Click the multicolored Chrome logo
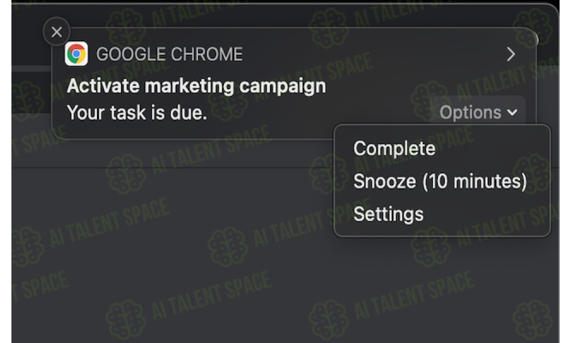The height and width of the screenshot is (343, 571). click(76, 54)
